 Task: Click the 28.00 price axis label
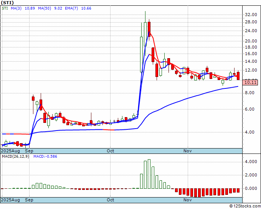point(251,22)
